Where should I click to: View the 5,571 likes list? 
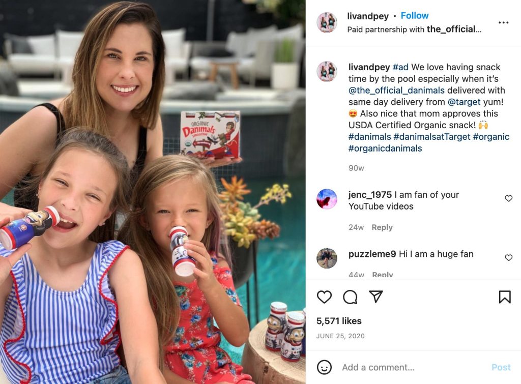[339, 321]
